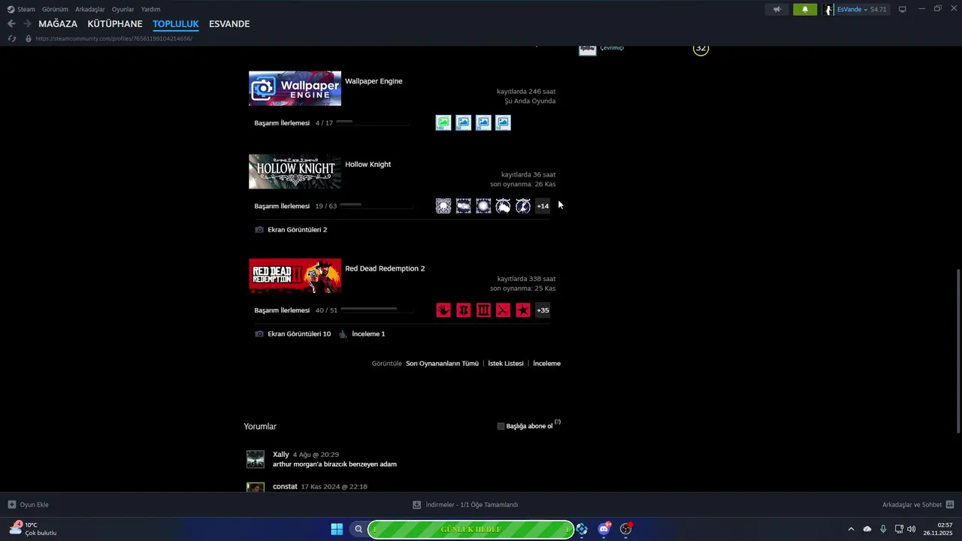Open the ESVANDE profile tab
This screenshot has width=962, height=541.
pyautogui.click(x=229, y=24)
